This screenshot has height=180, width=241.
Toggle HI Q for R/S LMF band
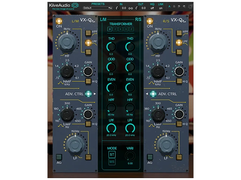[x=179, y=124]
